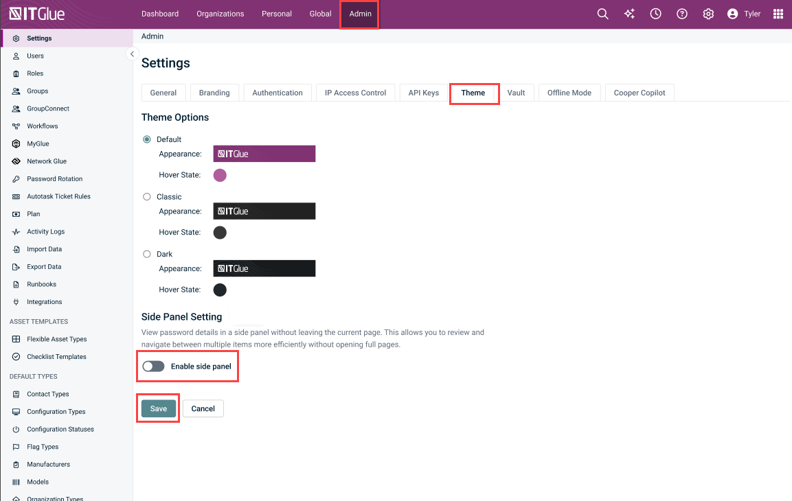The width and height of the screenshot is (792, 501).
Task: Click the Password Rotation key icon
Action: (16, 179)
